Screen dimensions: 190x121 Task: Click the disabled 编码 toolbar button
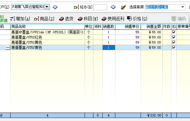pyautogui.click(x=179, y=19)
